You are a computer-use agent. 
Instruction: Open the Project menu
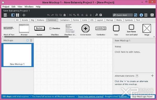6,7
